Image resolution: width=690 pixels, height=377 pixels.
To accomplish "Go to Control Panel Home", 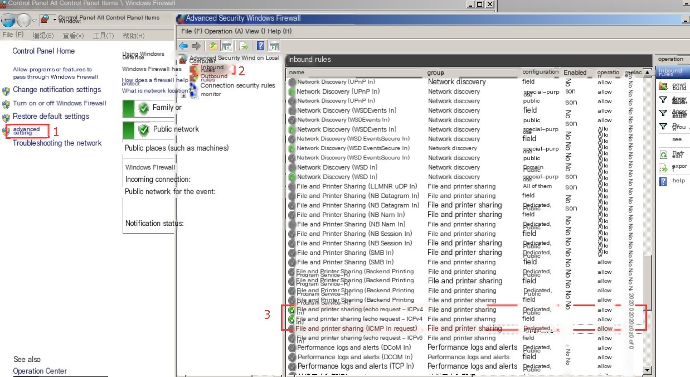I will [43, 51].
